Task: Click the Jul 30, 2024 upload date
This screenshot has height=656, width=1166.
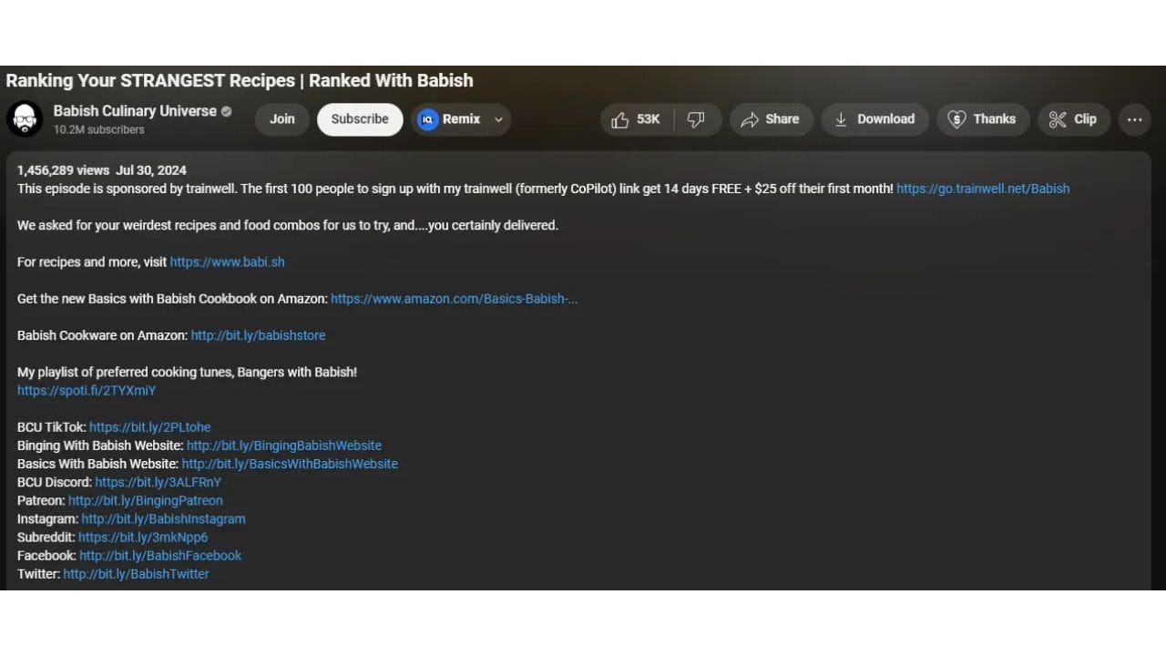Action: pyautogui.click(x=151, y=170)
